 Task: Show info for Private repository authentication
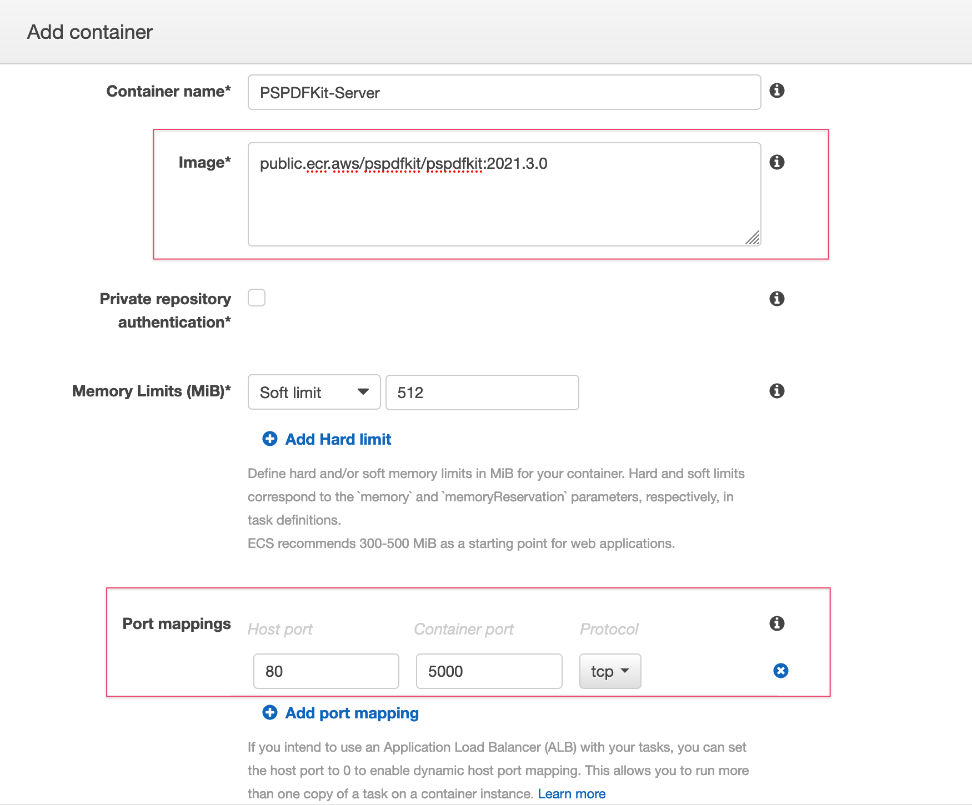click(776, 299)
